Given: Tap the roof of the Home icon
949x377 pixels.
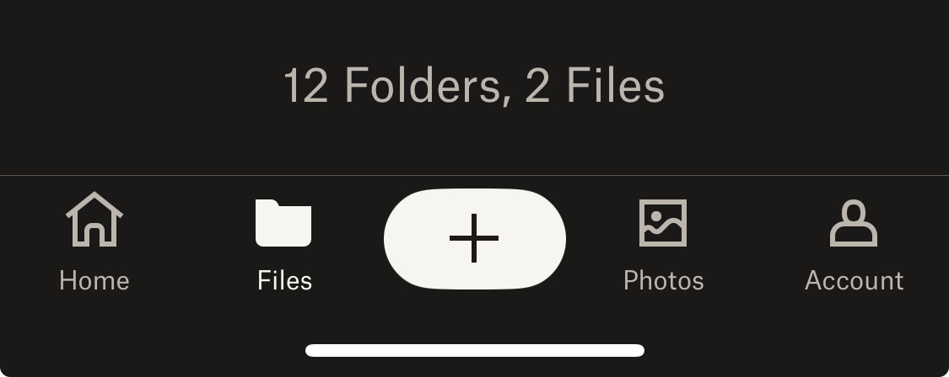Looking at the screenshot, I should coord(94,204).
